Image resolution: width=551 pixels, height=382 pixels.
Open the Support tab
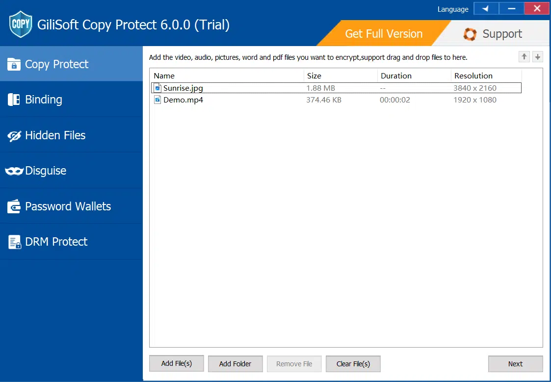493,34
